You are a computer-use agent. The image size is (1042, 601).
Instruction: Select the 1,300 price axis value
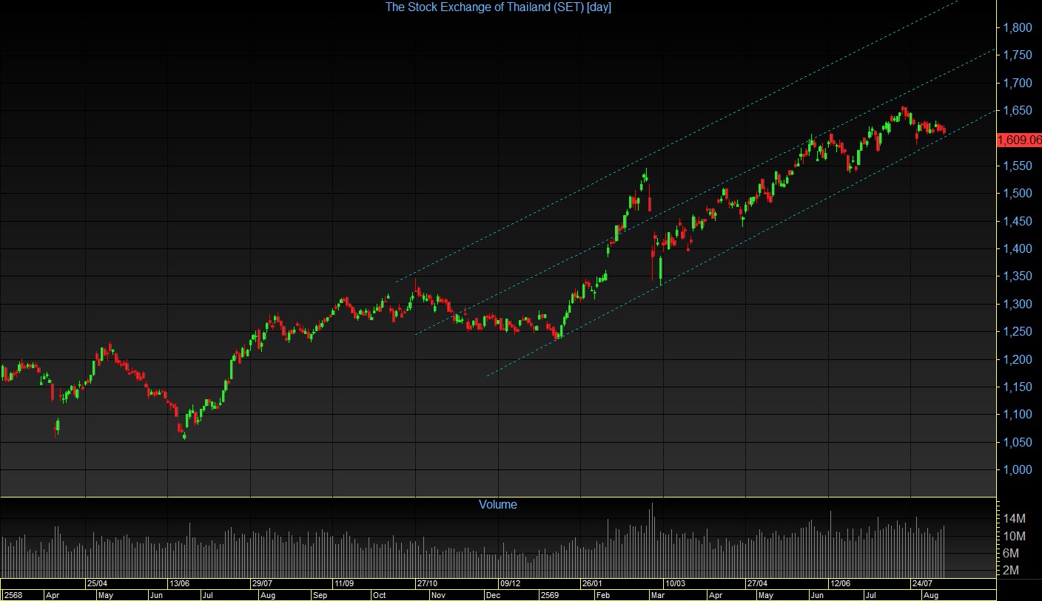(1018, 304)
